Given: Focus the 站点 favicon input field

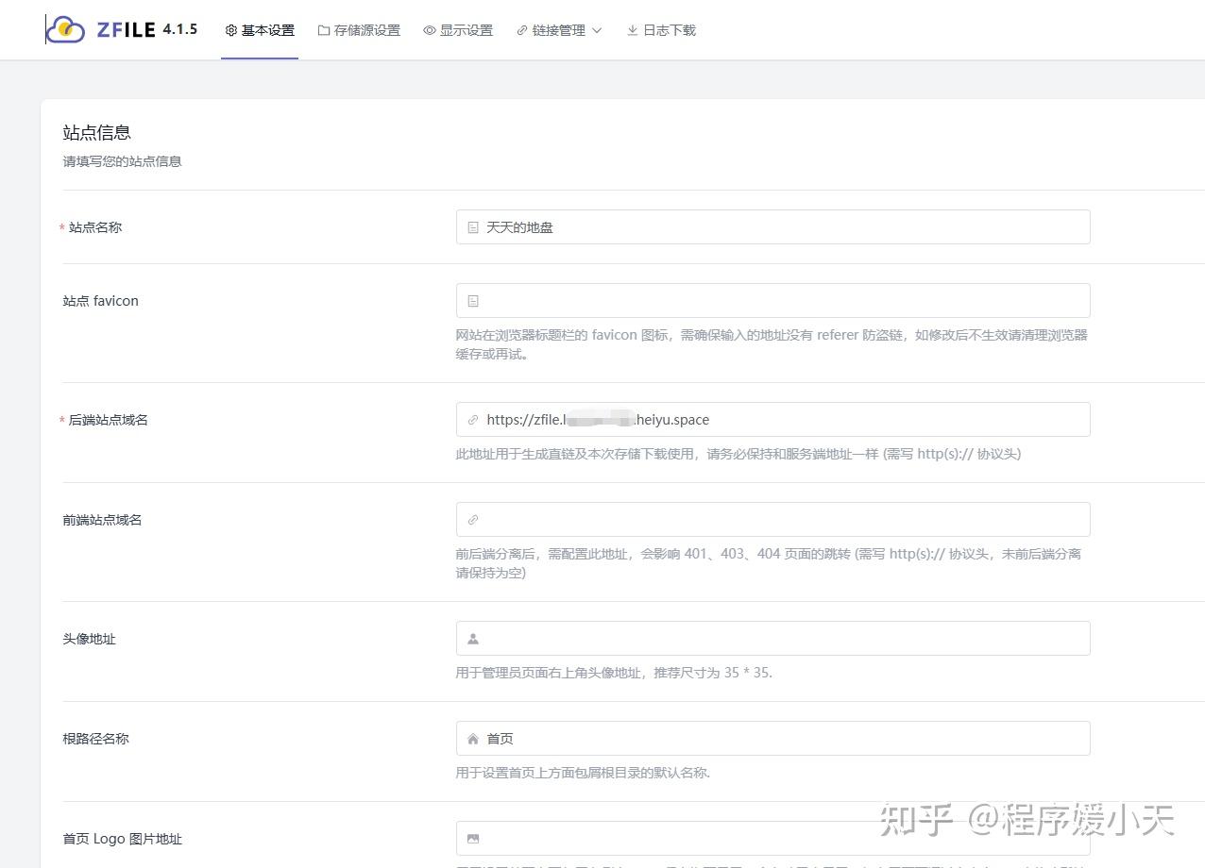Looking at the screenshot, I should point(772,301).
